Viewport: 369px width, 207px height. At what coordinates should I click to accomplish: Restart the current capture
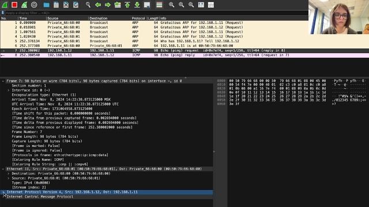pos(24,5)
